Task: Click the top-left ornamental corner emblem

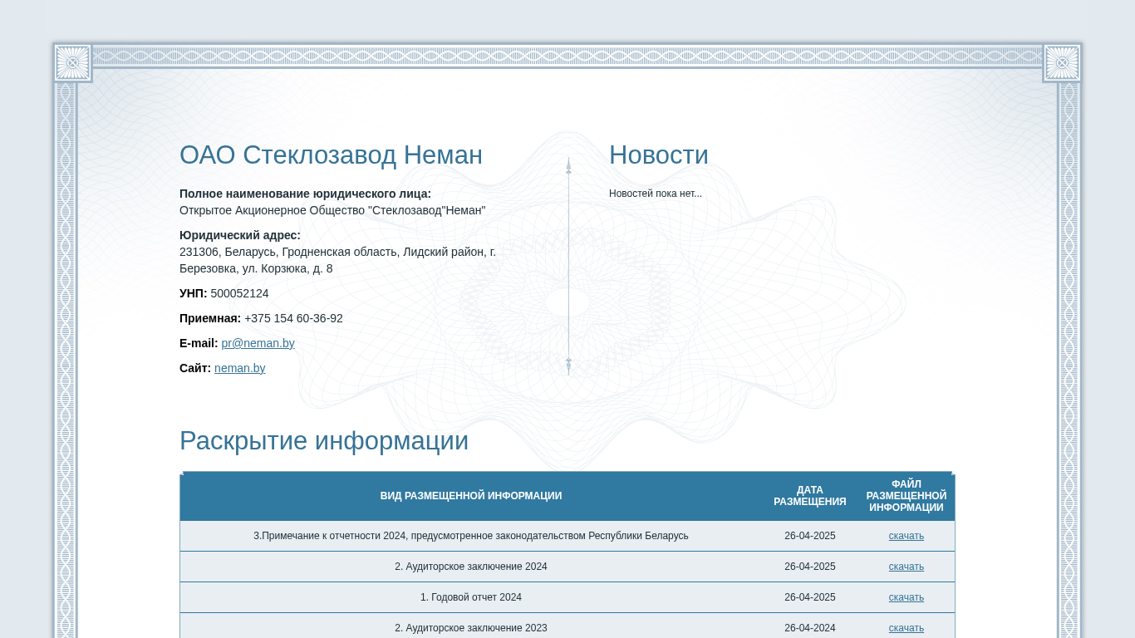Action: (x=72, y=62)
